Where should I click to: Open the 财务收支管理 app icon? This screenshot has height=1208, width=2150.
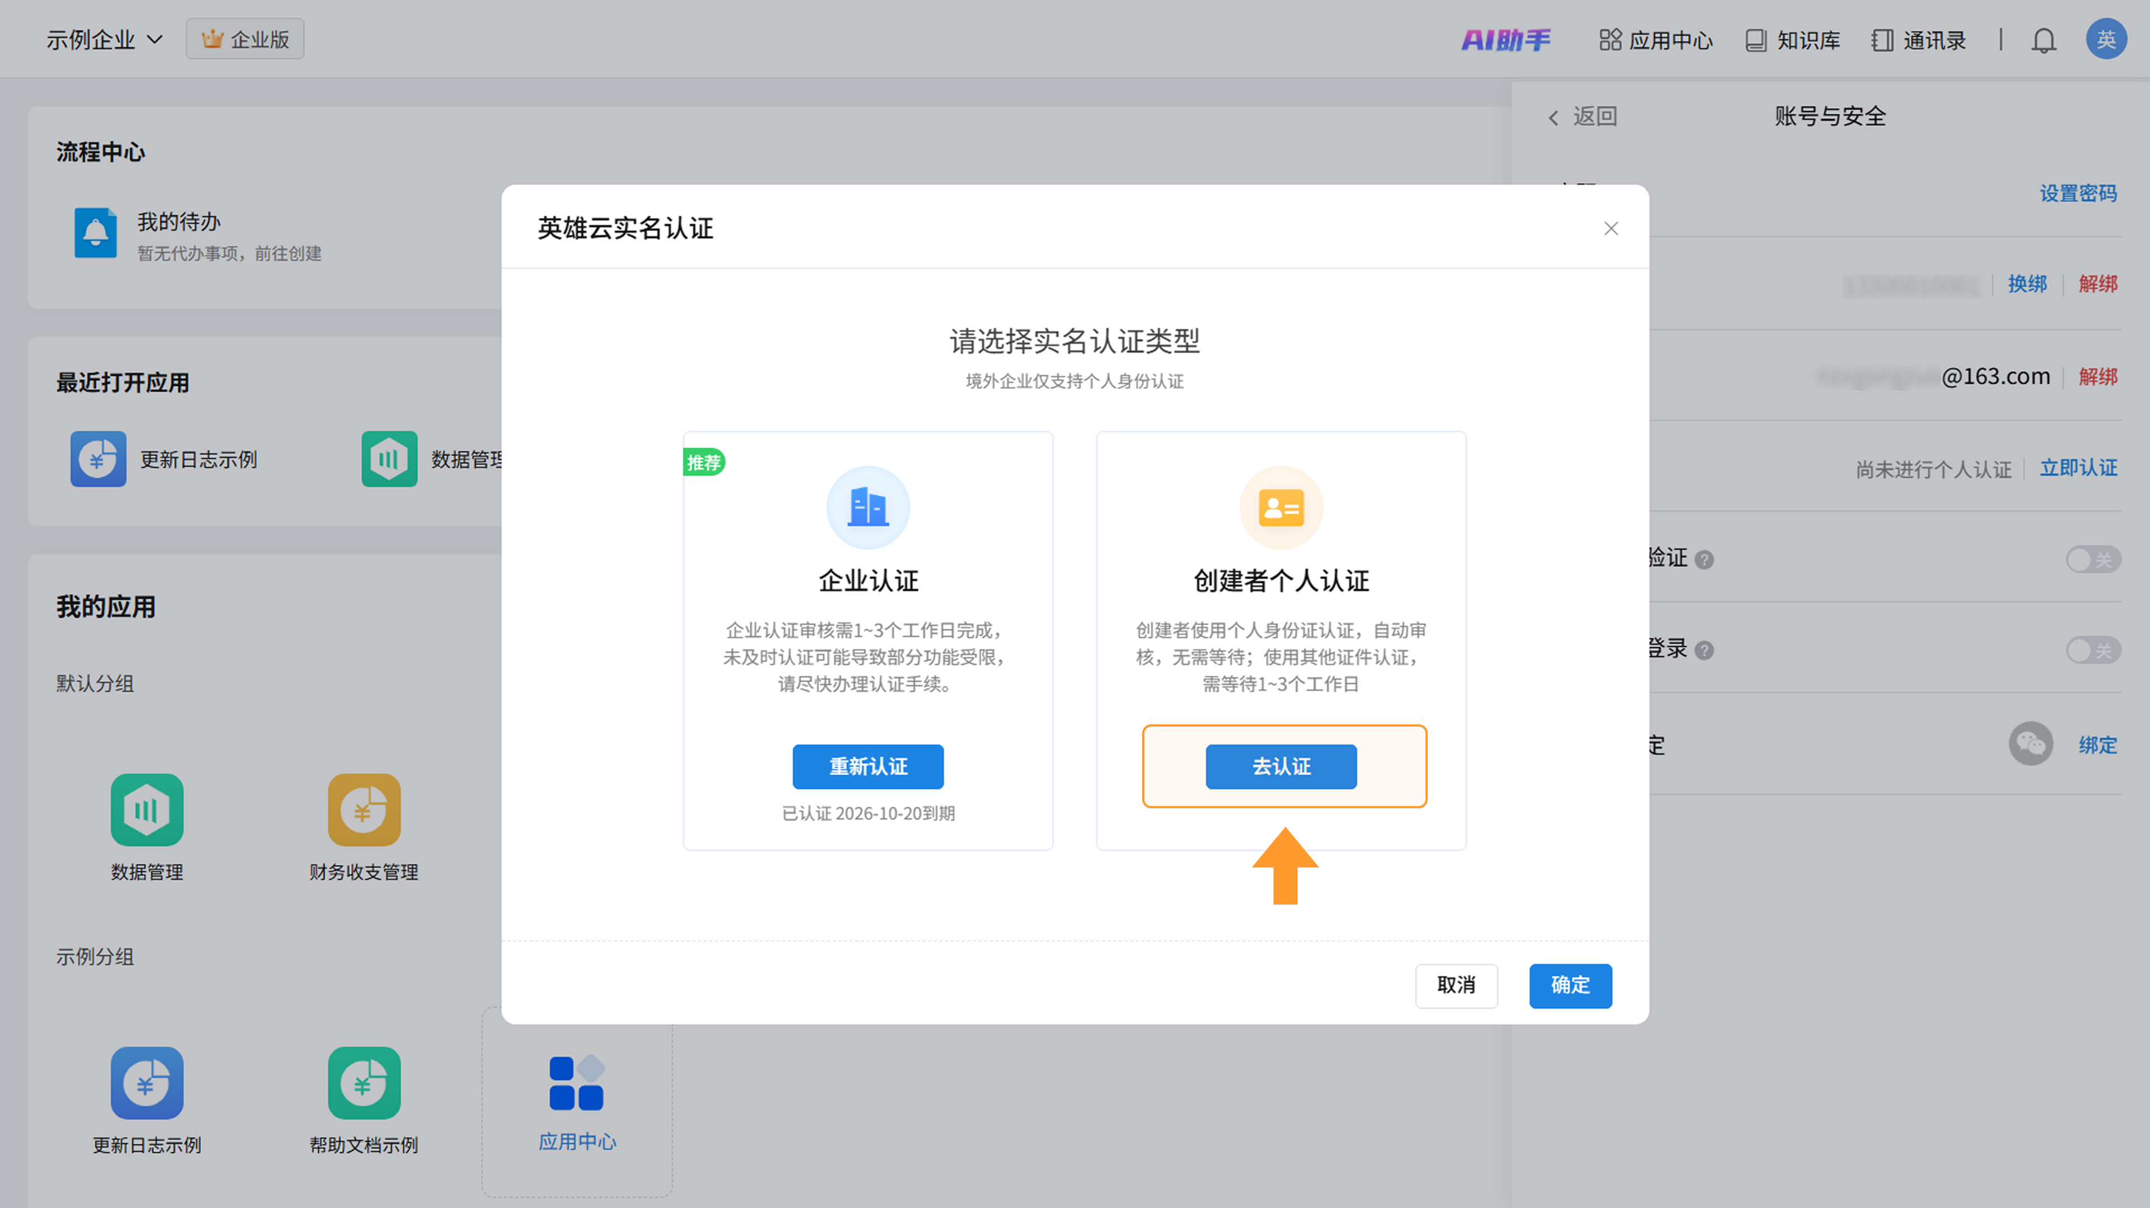coord(364,810)
